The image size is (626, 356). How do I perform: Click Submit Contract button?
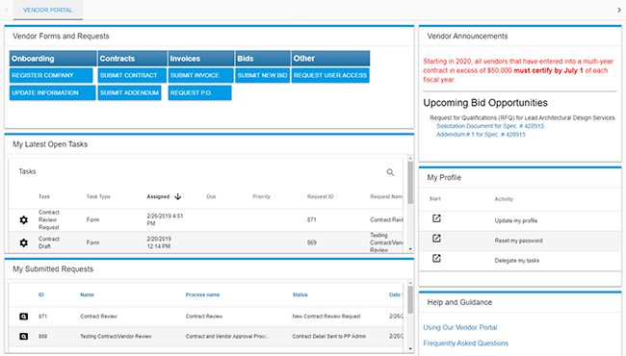[x=132, y=75]
